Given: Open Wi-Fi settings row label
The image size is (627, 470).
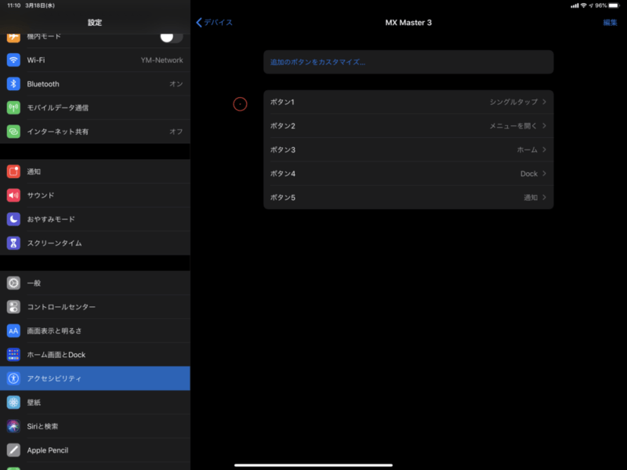Looking at the screenshot, I should (x=36, y=60).
